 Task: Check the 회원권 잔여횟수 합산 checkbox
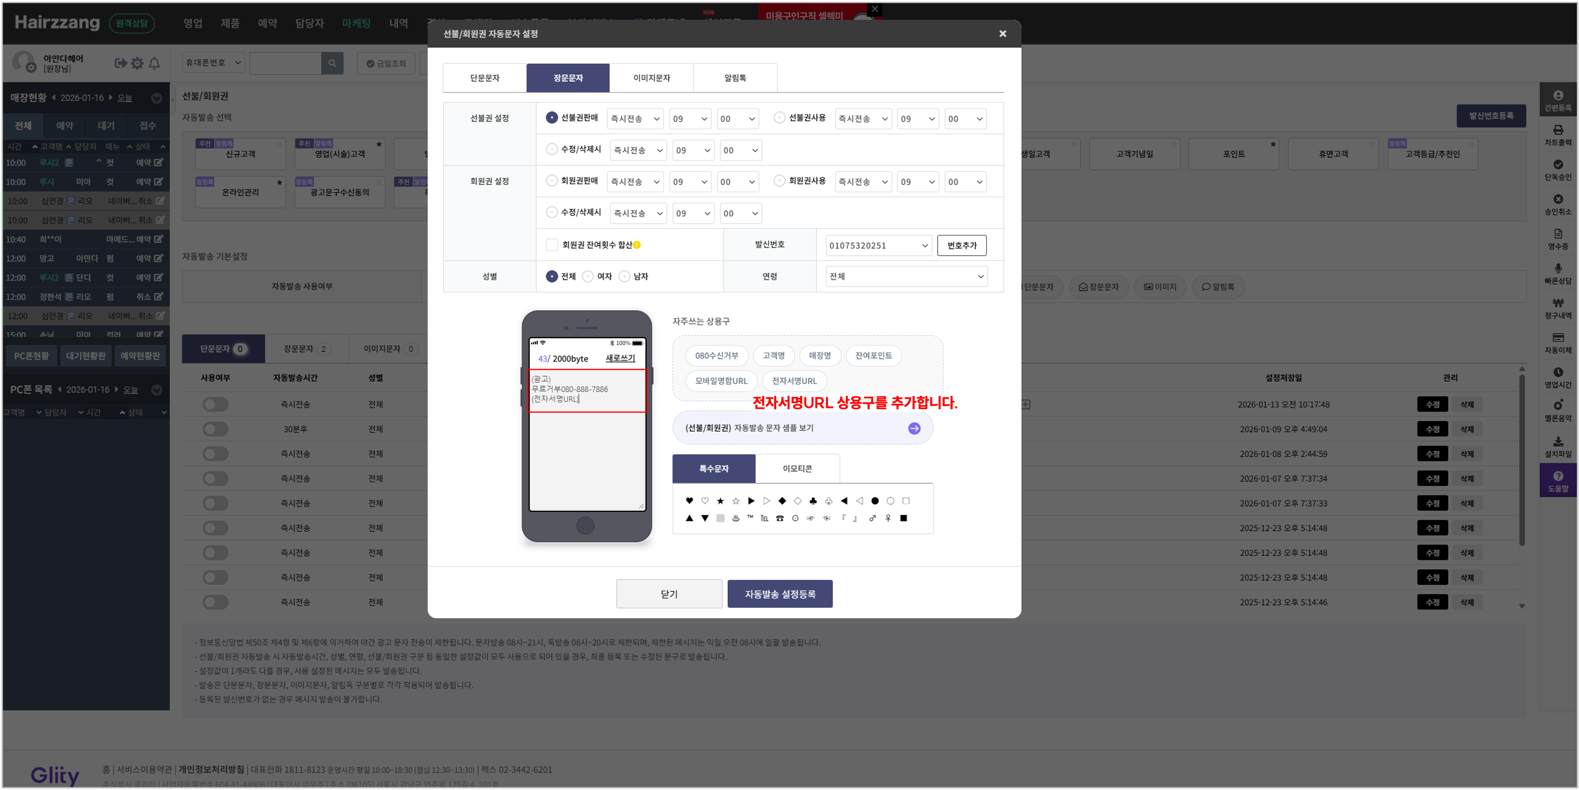[552, 245]
